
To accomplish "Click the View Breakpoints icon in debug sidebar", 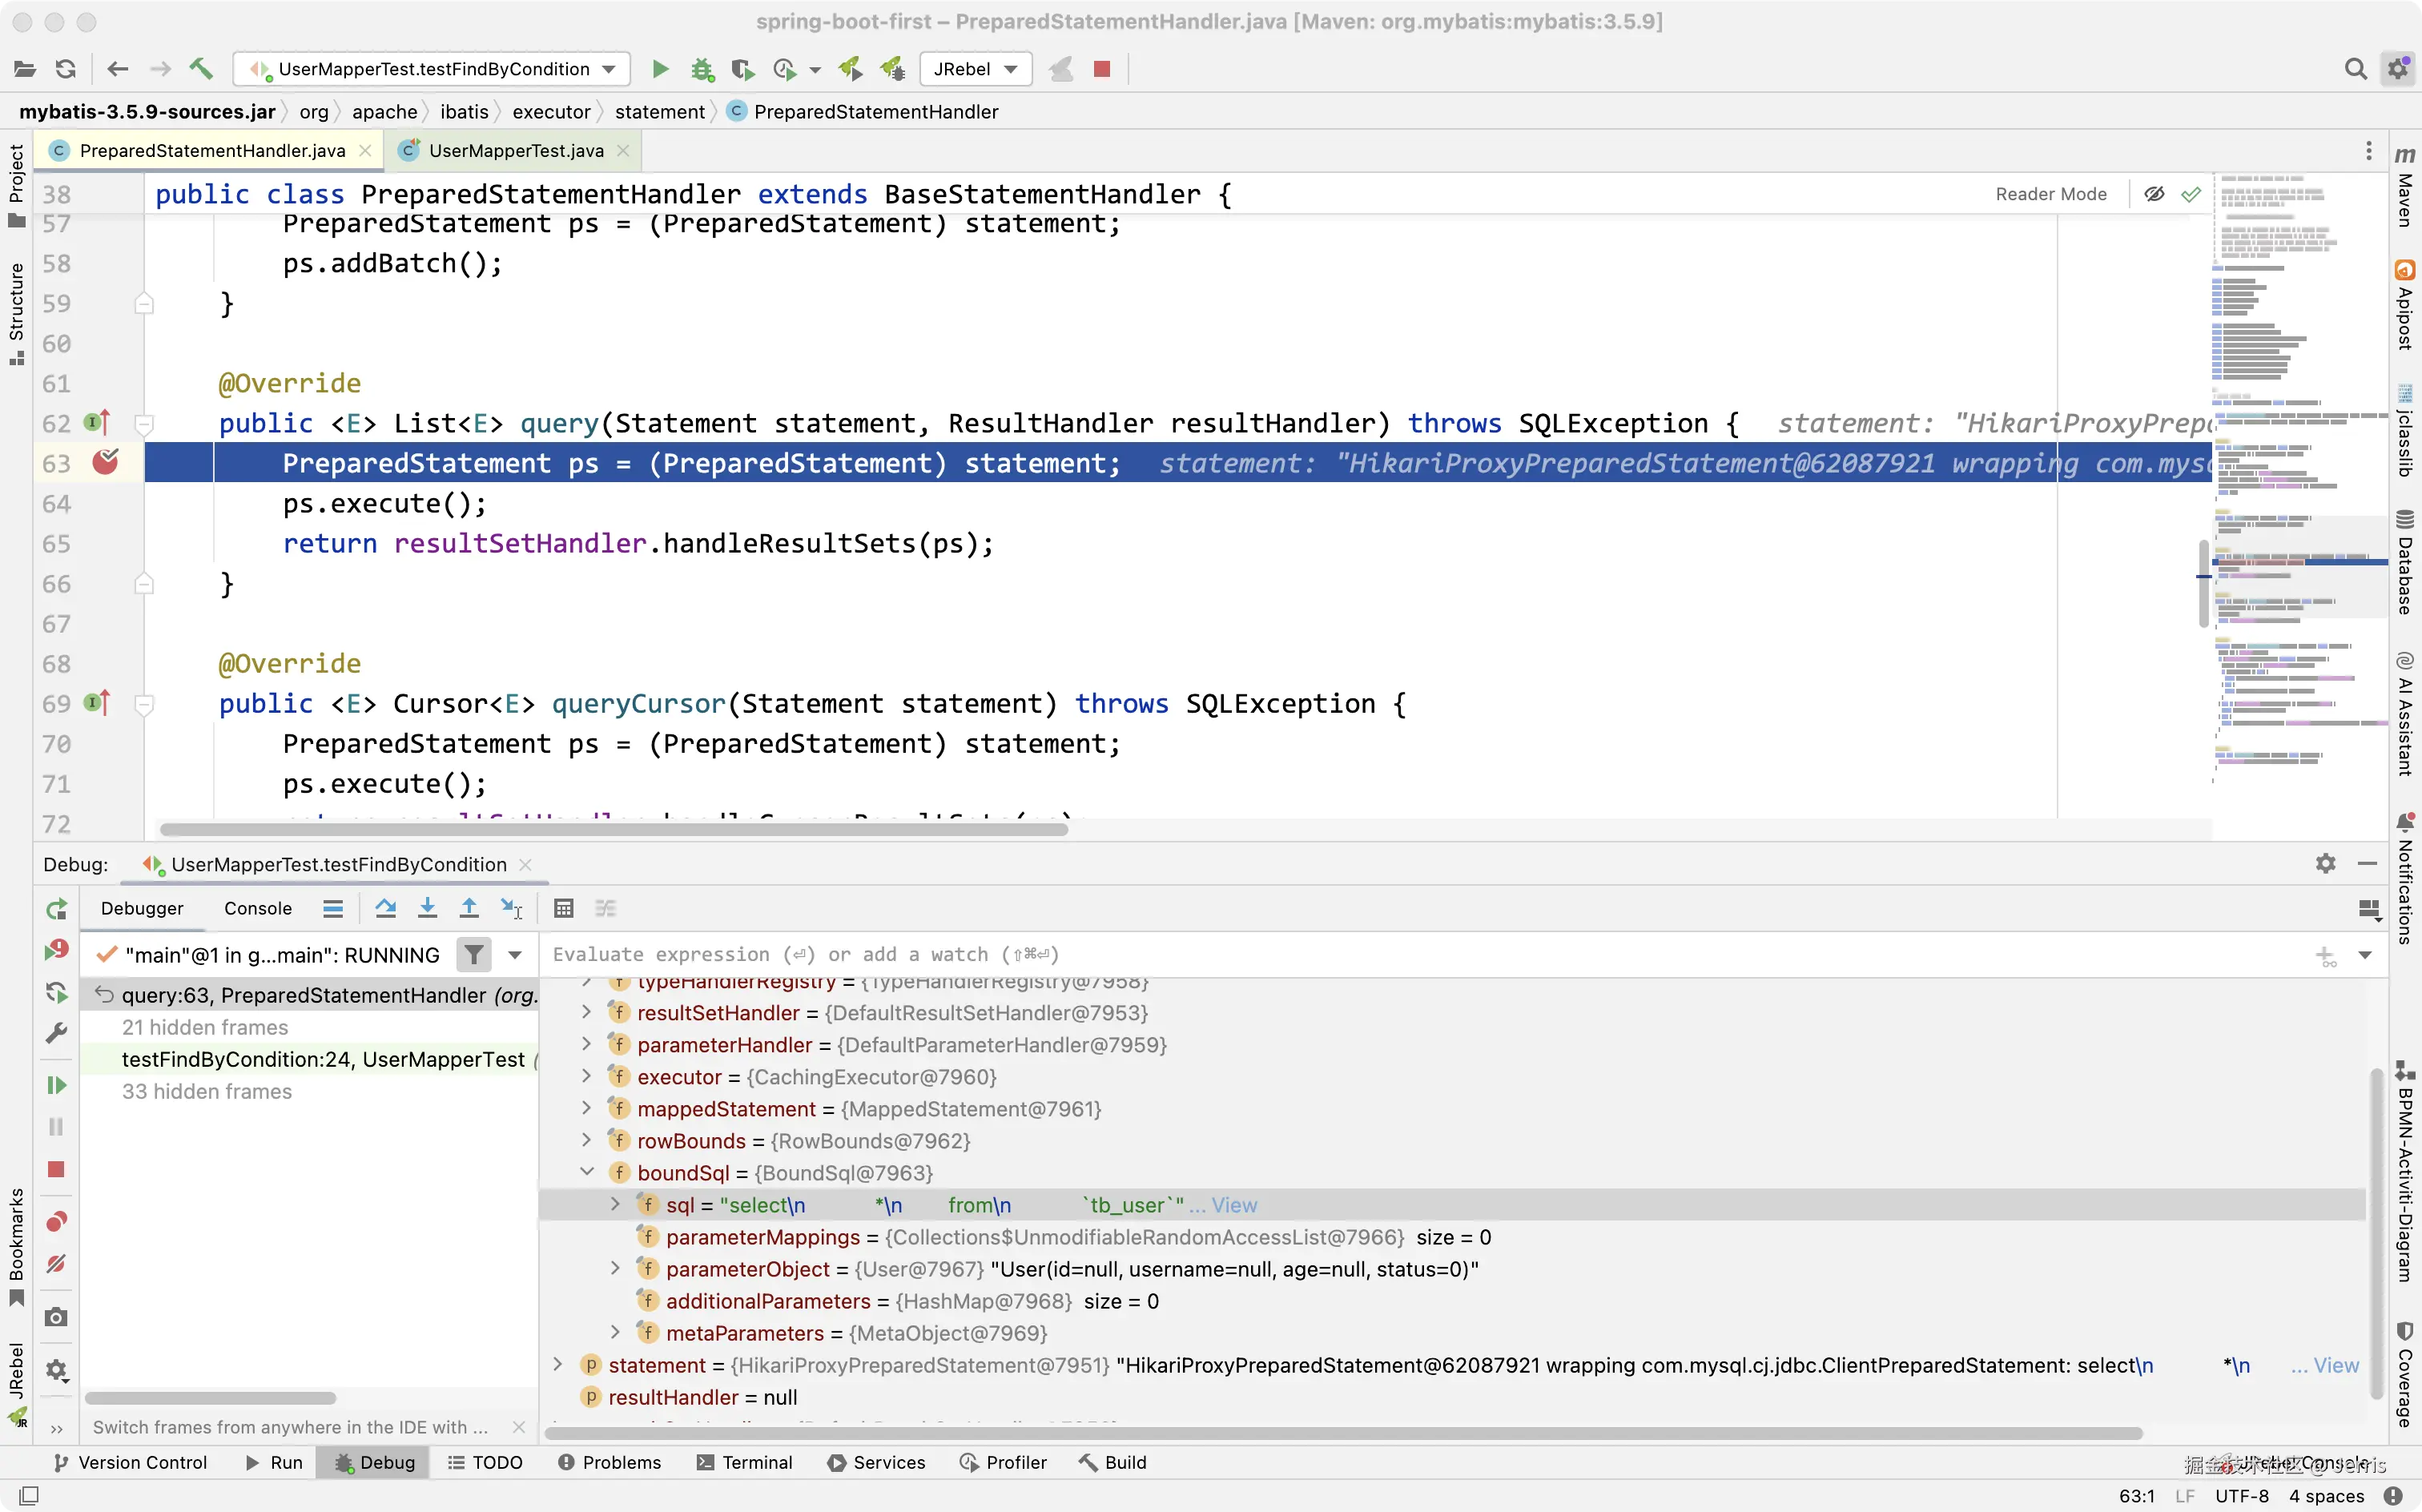I will [56, 1221].
